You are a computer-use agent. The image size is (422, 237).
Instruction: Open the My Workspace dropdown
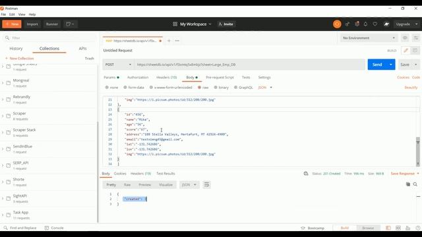(x=196, y=24)
